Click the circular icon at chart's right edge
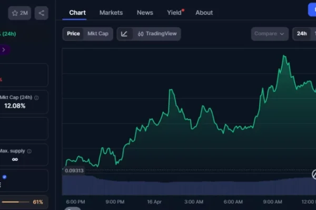This screenshot has width=316, height=210. coord(314,174)
